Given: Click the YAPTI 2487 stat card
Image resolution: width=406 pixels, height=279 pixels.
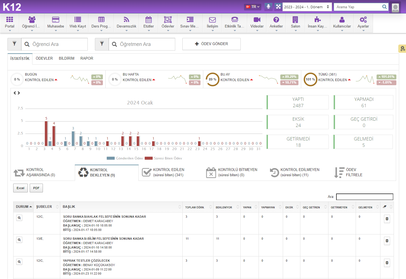Looking at the screenshot, I should point(298,102).
